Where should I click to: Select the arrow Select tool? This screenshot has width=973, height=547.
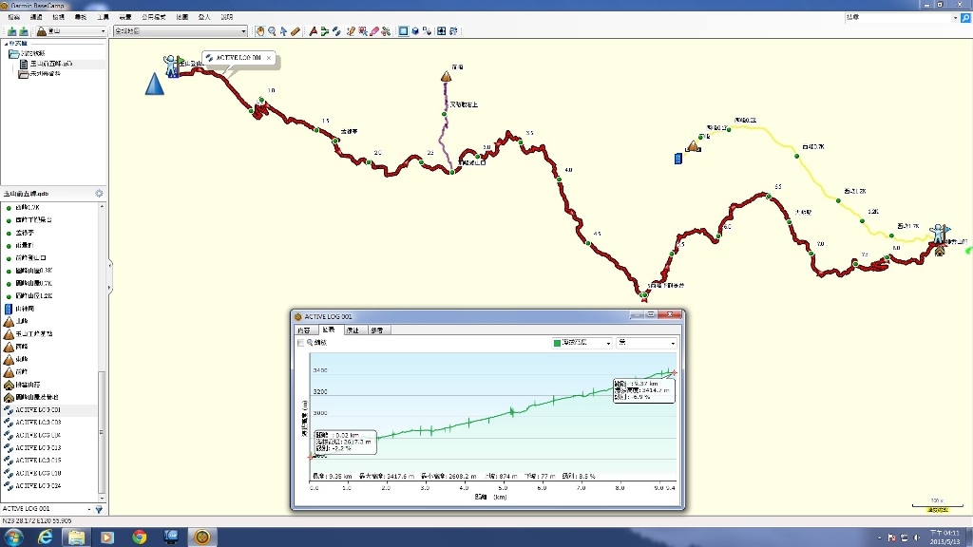click(x=283, y=31)
